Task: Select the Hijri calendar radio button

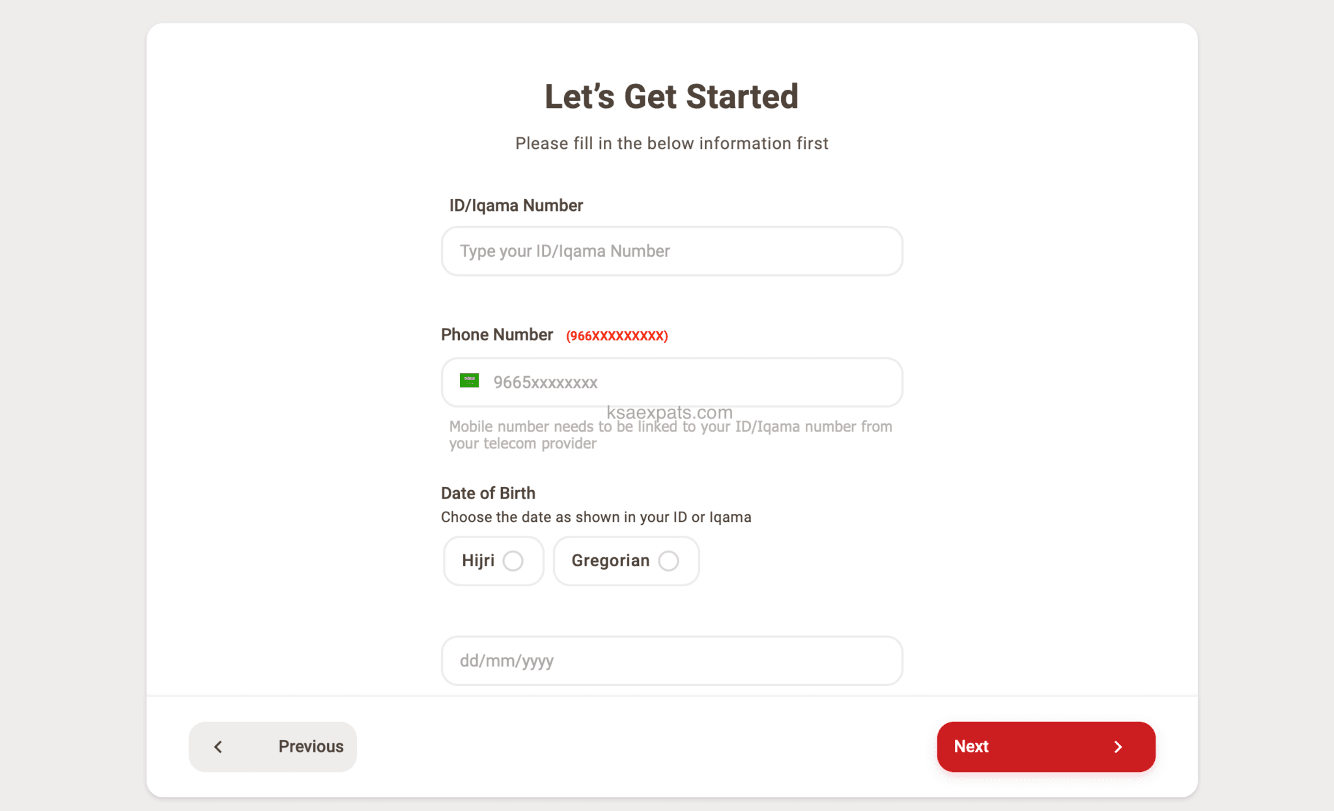Action: pos(513,560)
